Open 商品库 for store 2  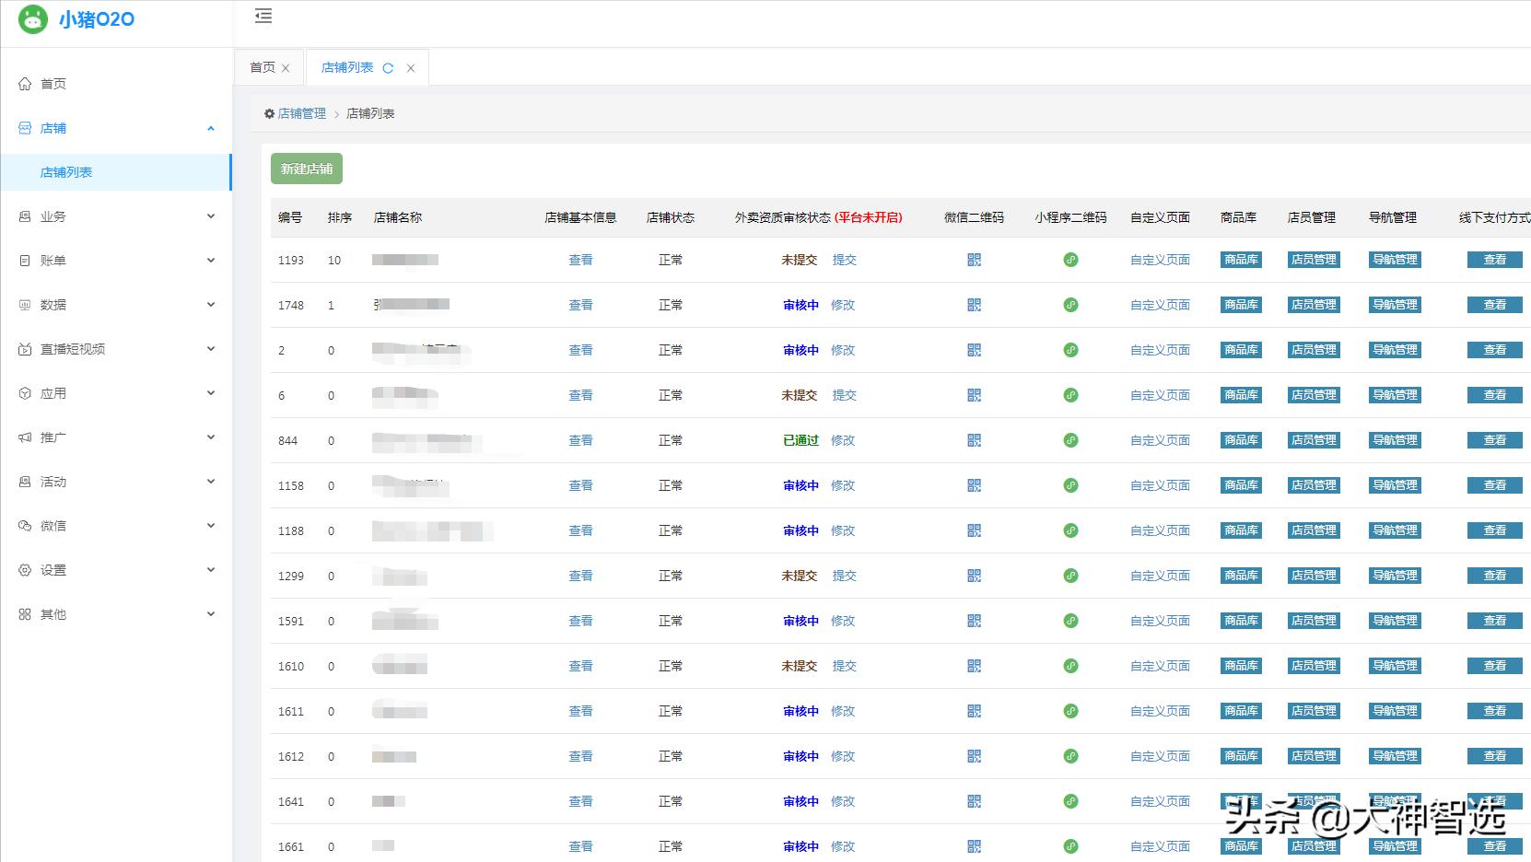click(x=1241, y=350)
